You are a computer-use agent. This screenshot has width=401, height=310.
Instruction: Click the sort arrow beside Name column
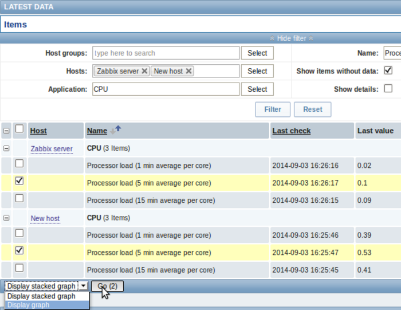click(116, 130)
